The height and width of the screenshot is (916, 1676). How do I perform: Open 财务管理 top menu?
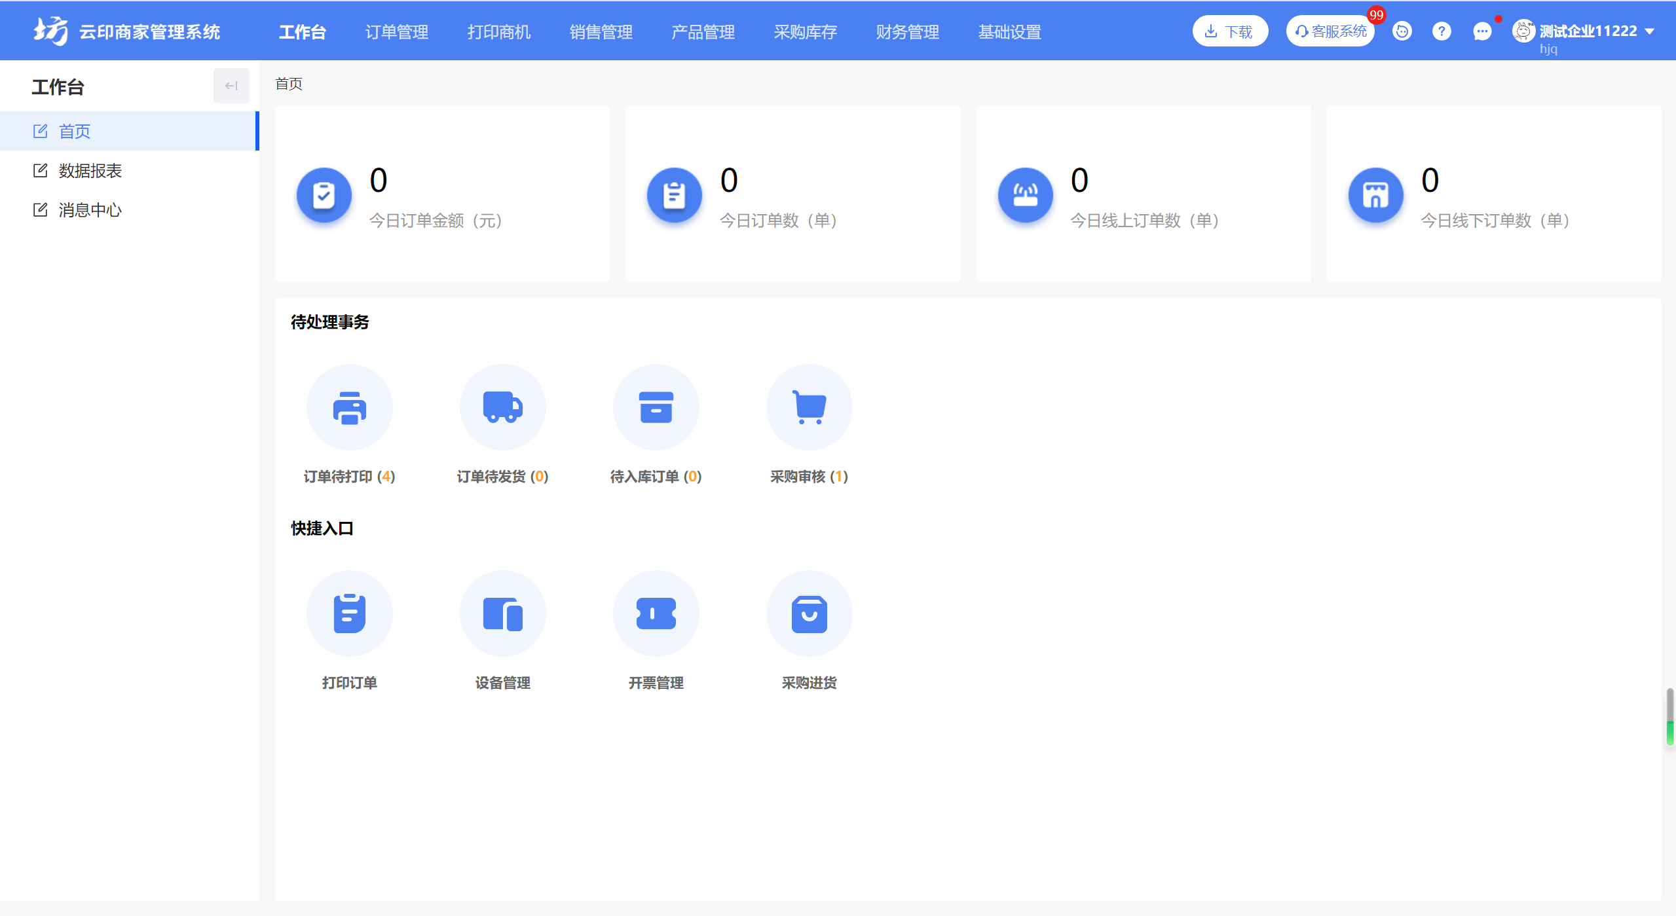click(908, 31)
